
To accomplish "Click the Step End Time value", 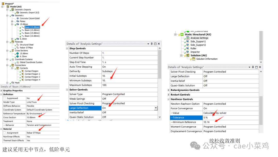I will click(129, 62).
